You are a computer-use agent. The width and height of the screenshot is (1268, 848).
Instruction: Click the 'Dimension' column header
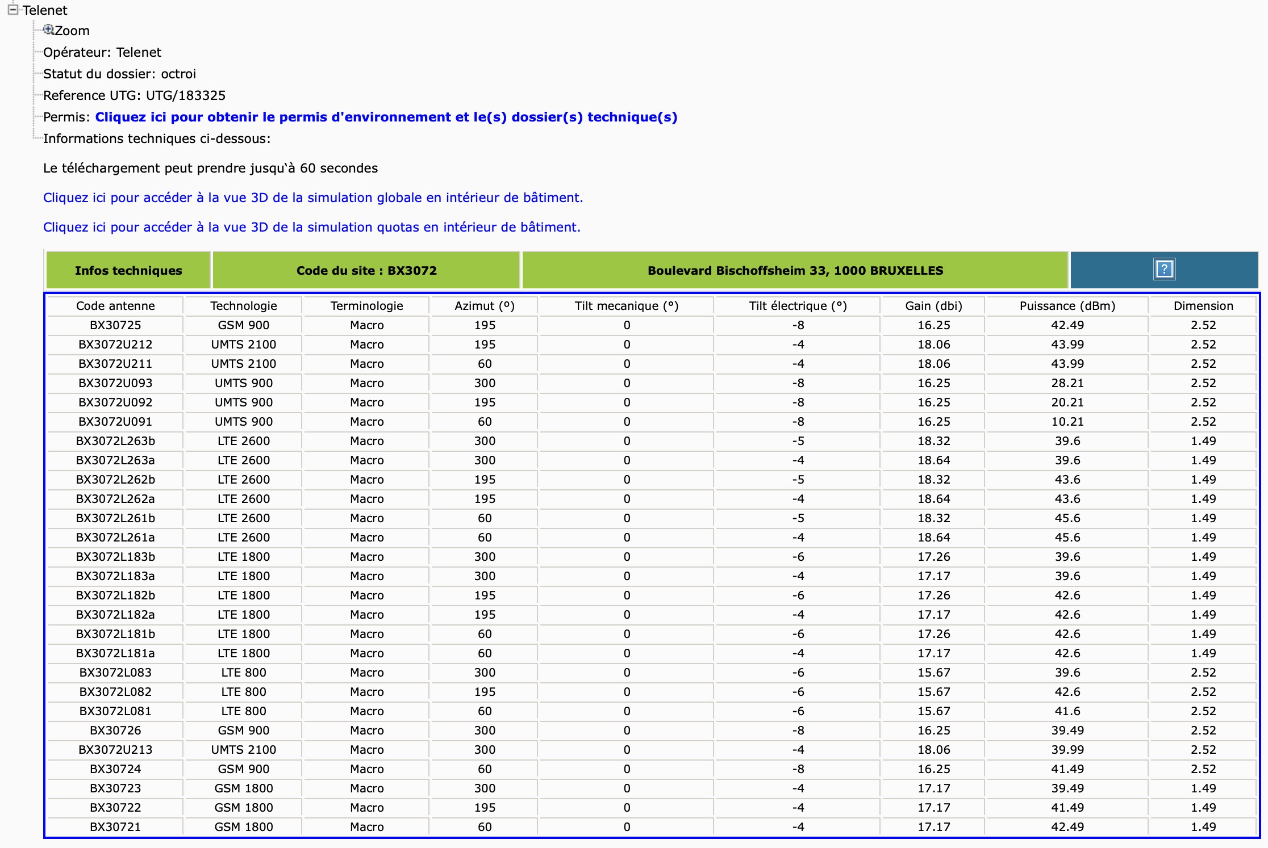pyautogui.click(x=1203, y=306)
